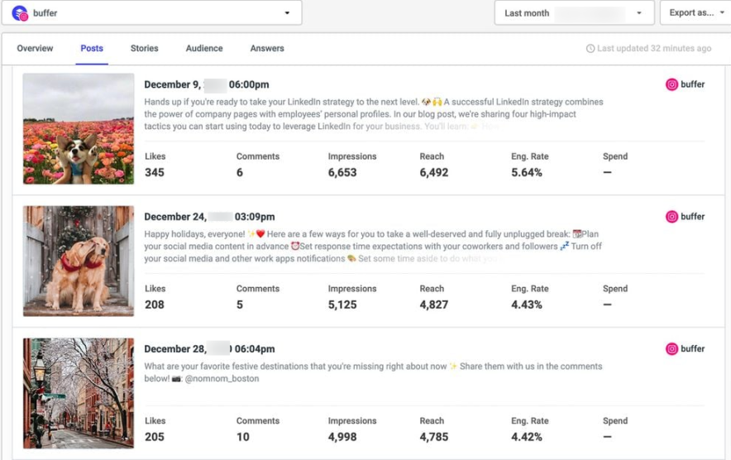Select the Posts tab
Image resolution: width=731 pixels, height=460 pixels.
(92, 49)
